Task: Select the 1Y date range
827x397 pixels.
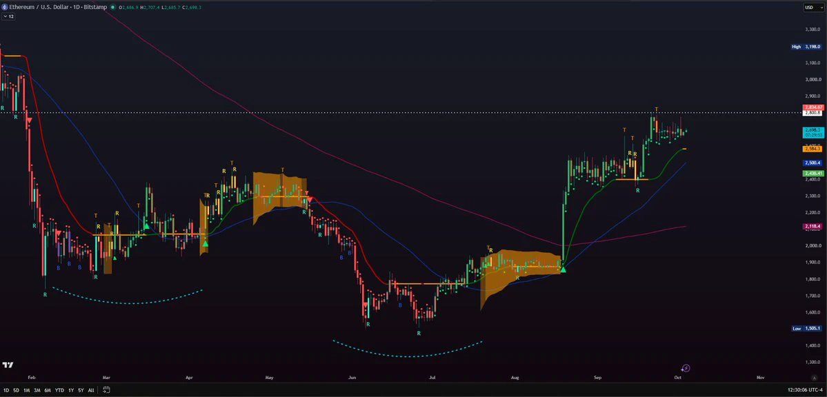Action: click(71, 391)
